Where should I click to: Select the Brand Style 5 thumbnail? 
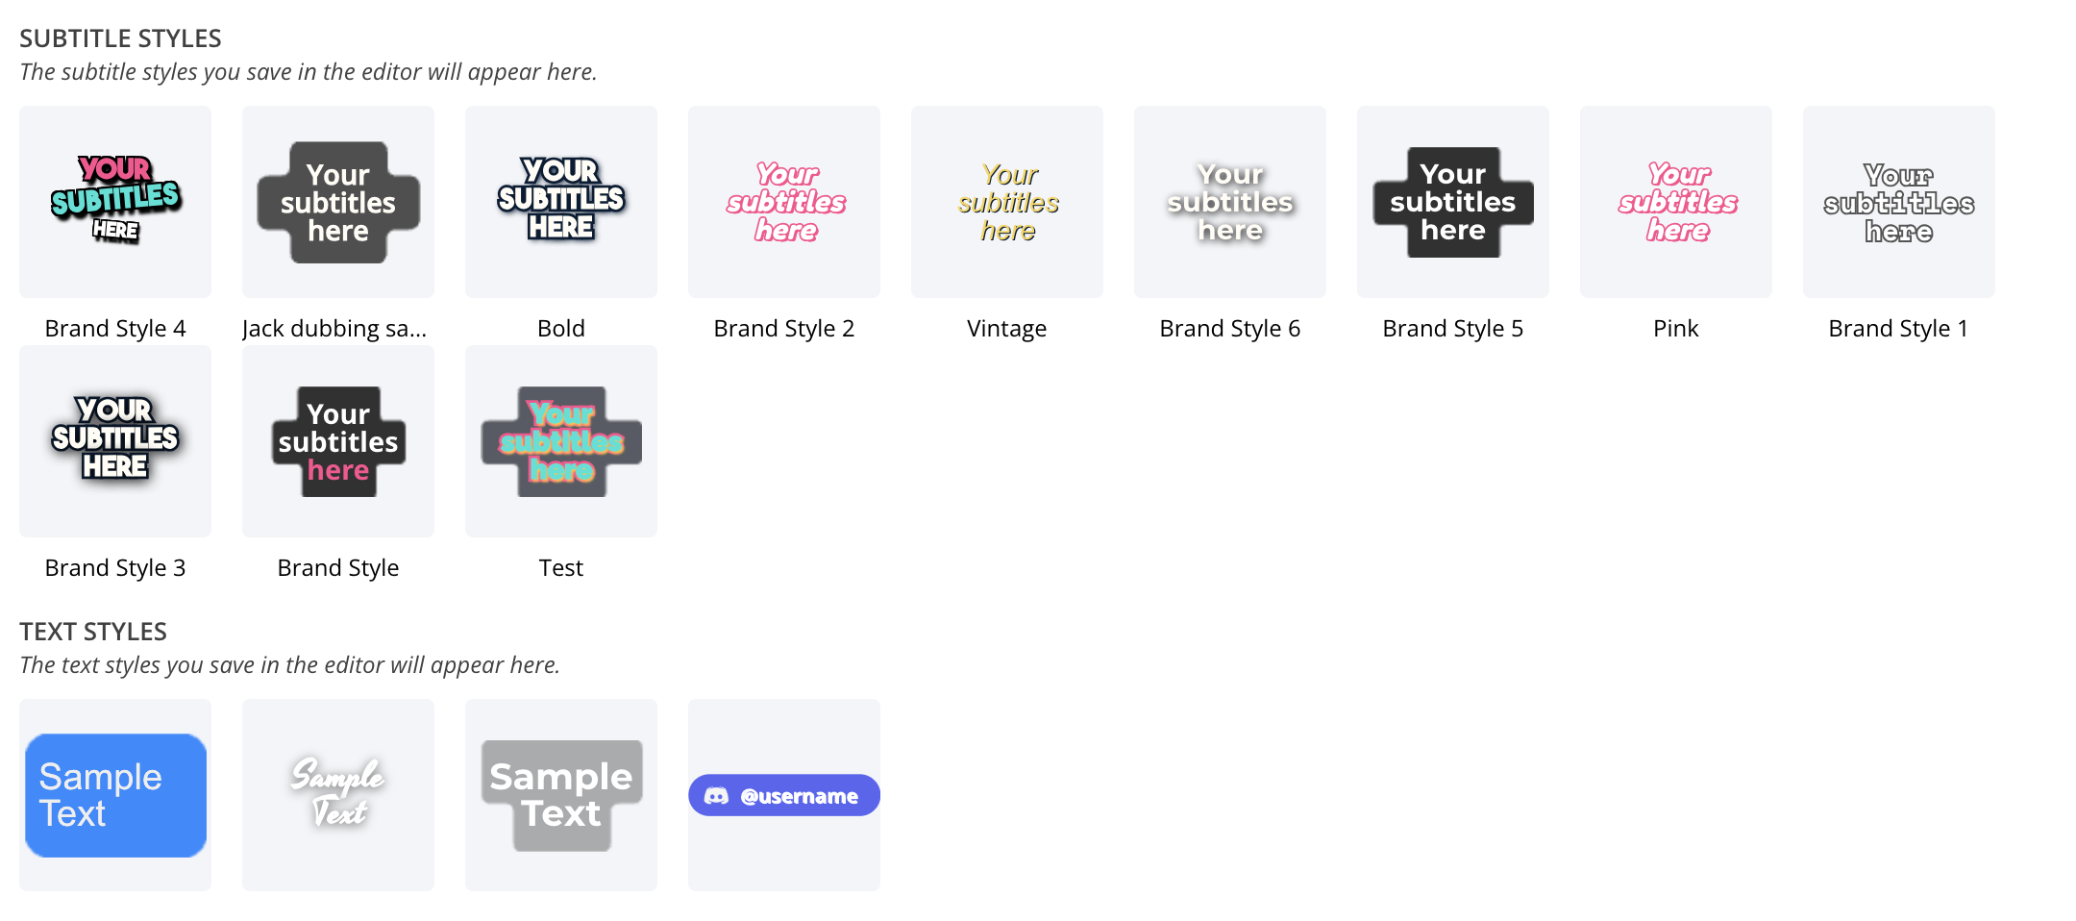pos(1453,202)
